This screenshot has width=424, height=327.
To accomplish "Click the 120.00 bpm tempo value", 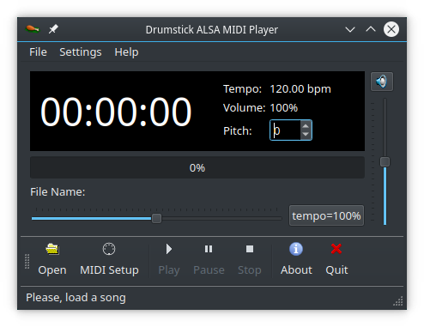I will click(300, 89).
